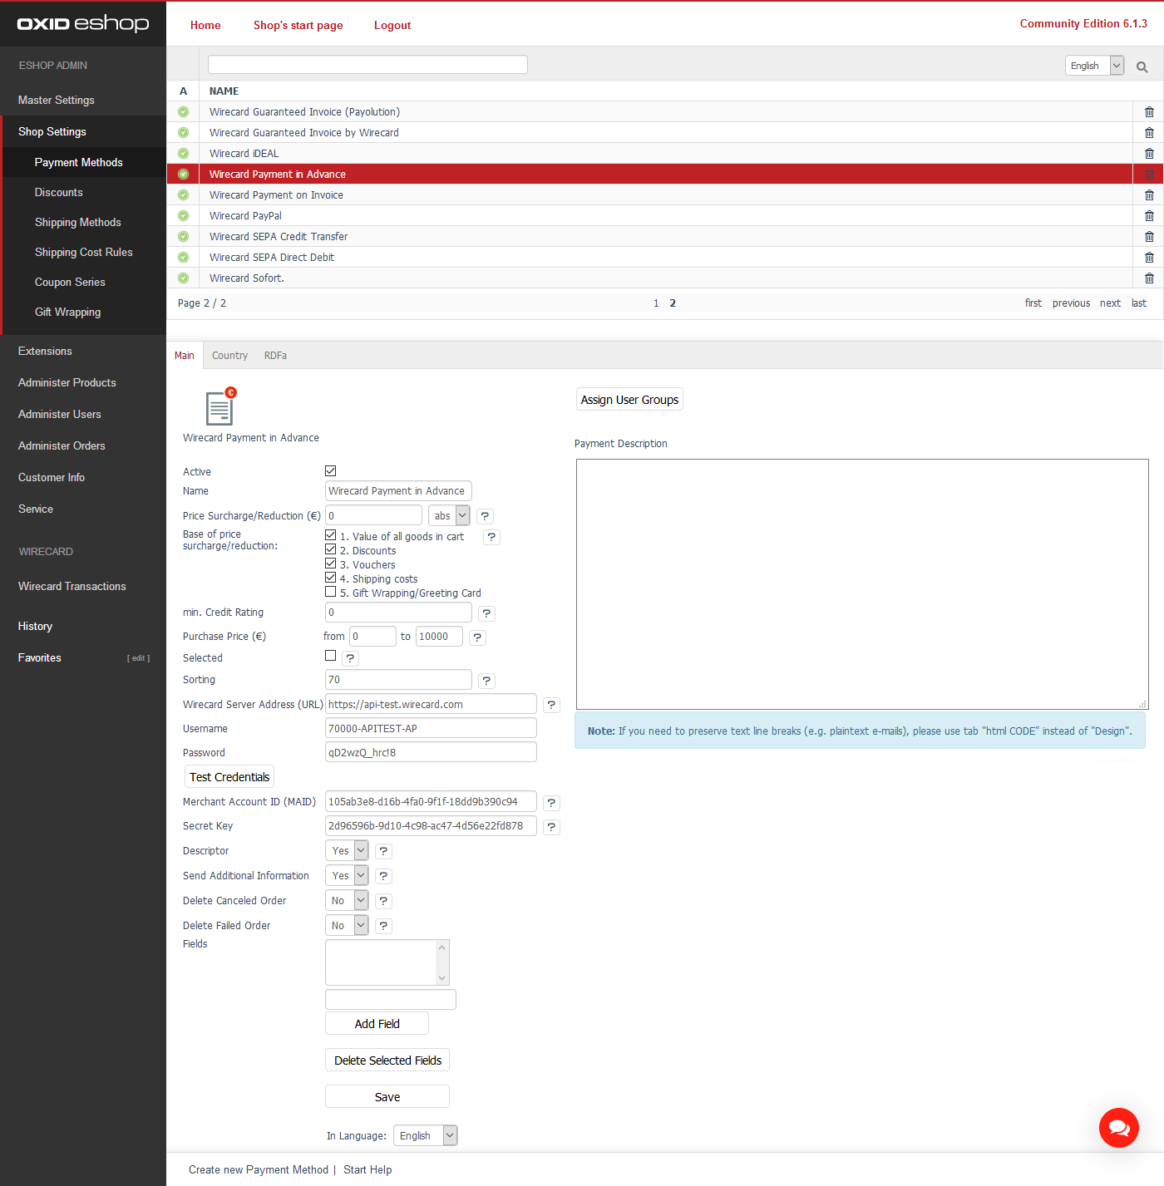Screen dimensions: 1164x1186
Task: Click the Favorites edit link
Action: [x=138, y=658]
